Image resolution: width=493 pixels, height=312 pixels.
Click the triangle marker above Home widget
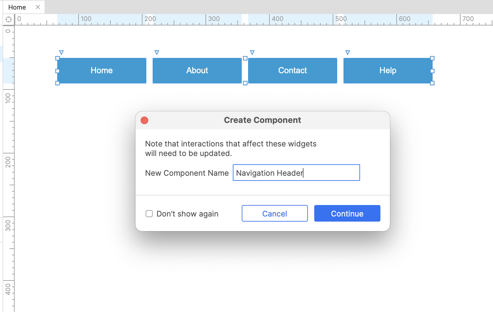(61, 53)
